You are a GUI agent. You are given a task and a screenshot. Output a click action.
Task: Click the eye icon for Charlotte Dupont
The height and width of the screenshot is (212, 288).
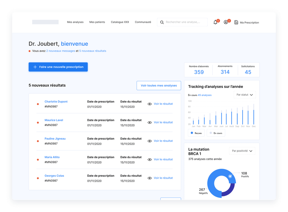[x=149, y=104]
